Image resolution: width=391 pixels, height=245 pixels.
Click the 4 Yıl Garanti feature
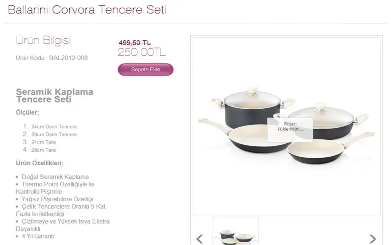(x=38, y=236)
